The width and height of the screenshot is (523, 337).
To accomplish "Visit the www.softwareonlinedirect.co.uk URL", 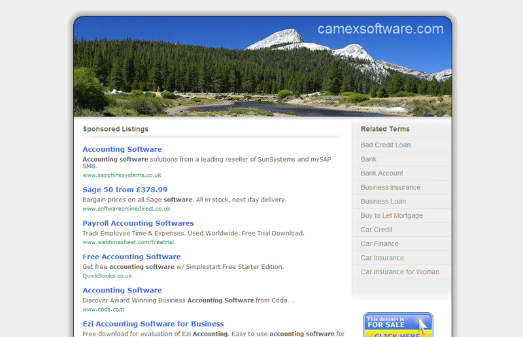I will 126,209.
